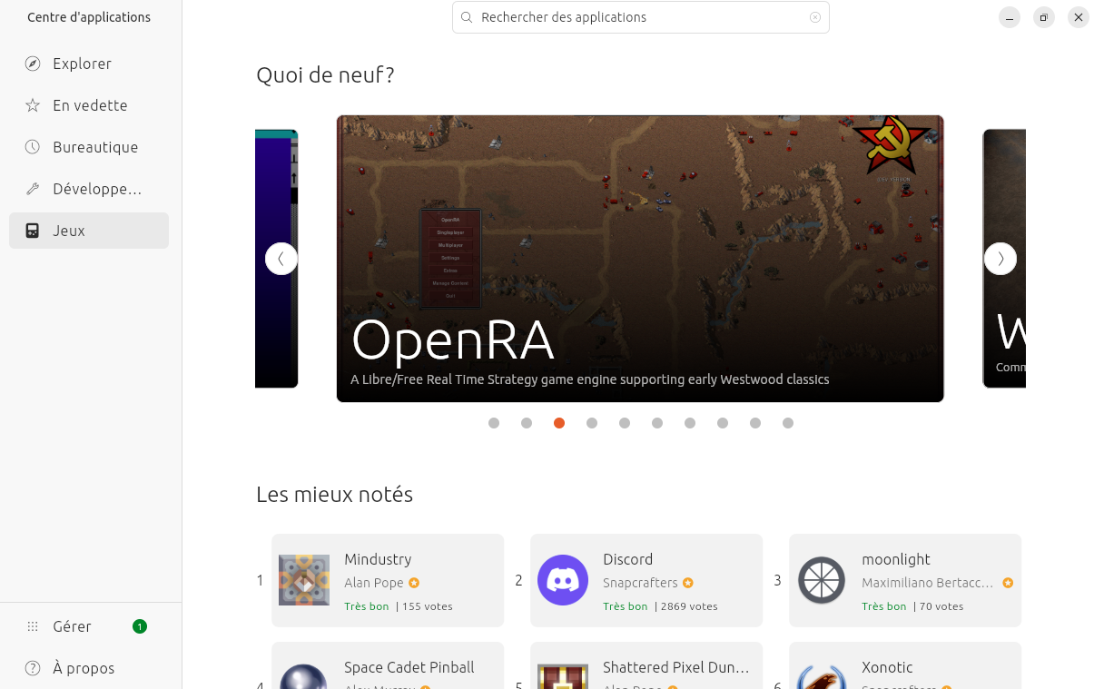This screenshot has width=1094, height=689.
Task: Select the first carousel page dot
Action: pos(494,423)
